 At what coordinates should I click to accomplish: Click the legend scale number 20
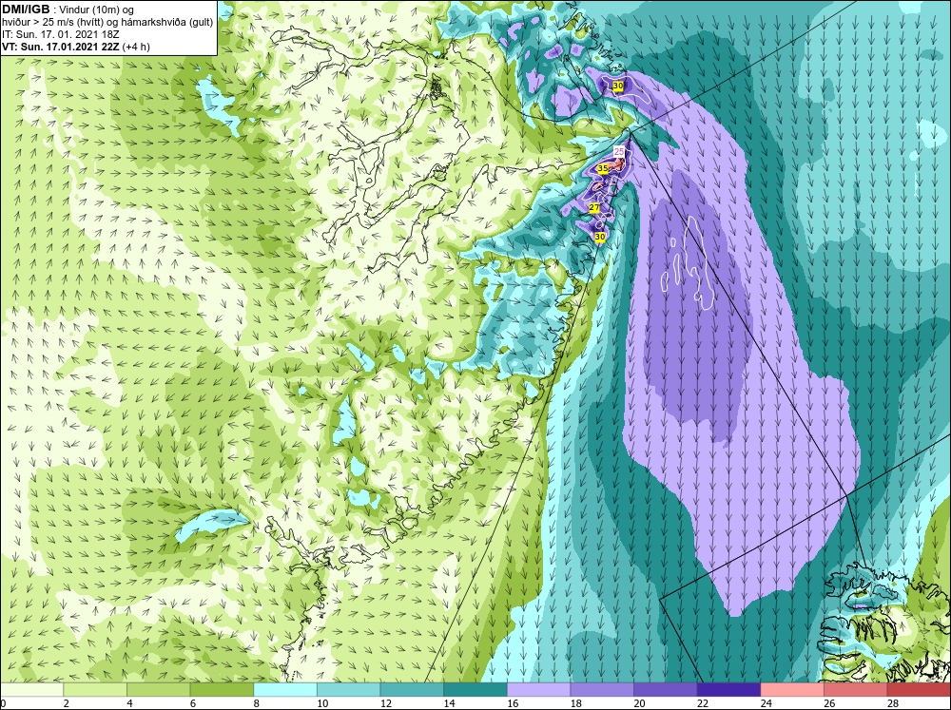click(x=640, y=703)
